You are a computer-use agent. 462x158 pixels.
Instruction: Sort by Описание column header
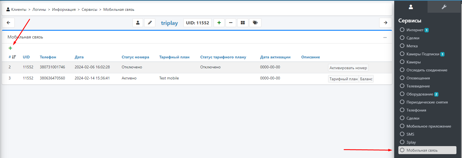pos(311,57)
